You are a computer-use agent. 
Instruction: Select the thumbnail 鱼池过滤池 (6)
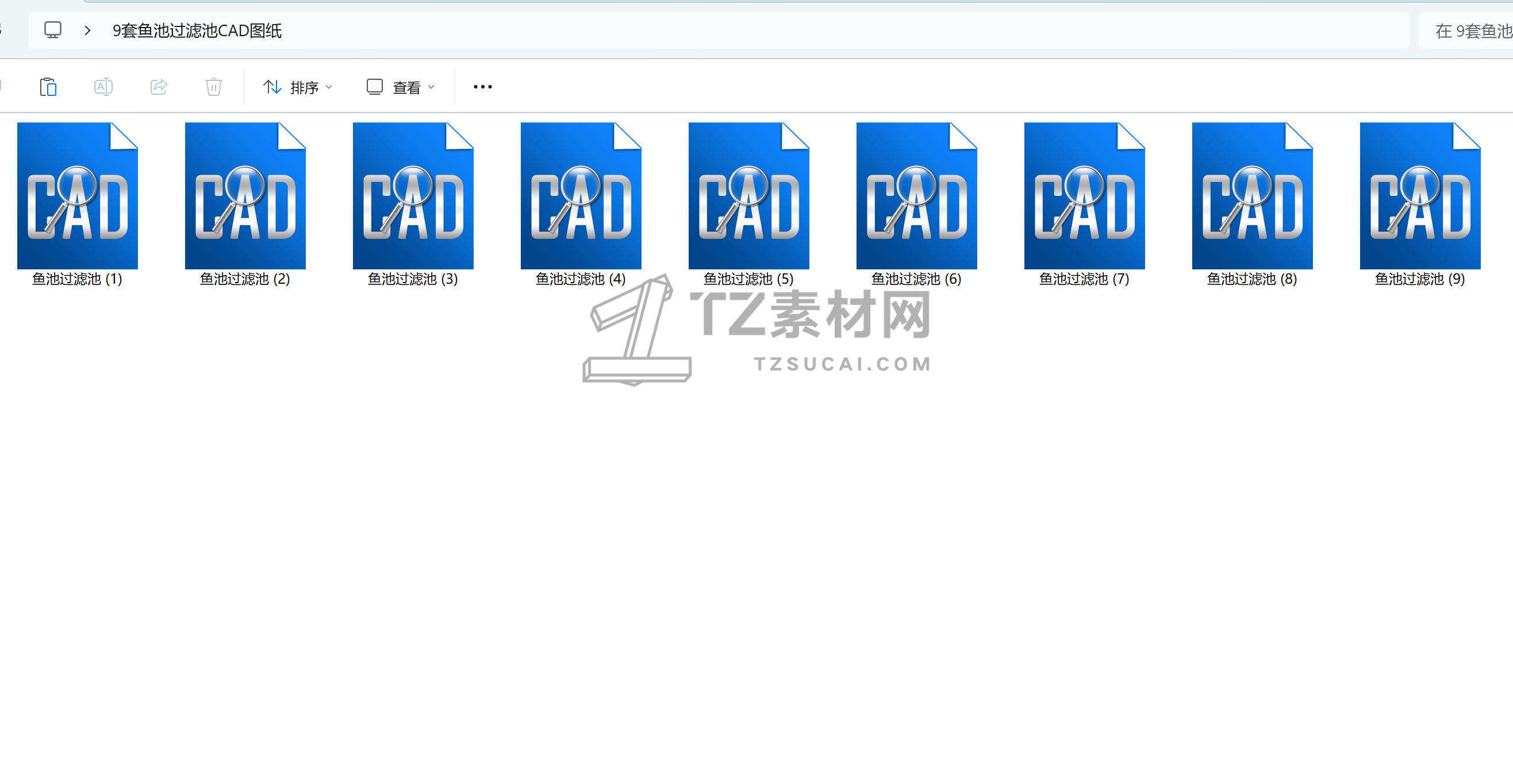click(x=916, y=196)
